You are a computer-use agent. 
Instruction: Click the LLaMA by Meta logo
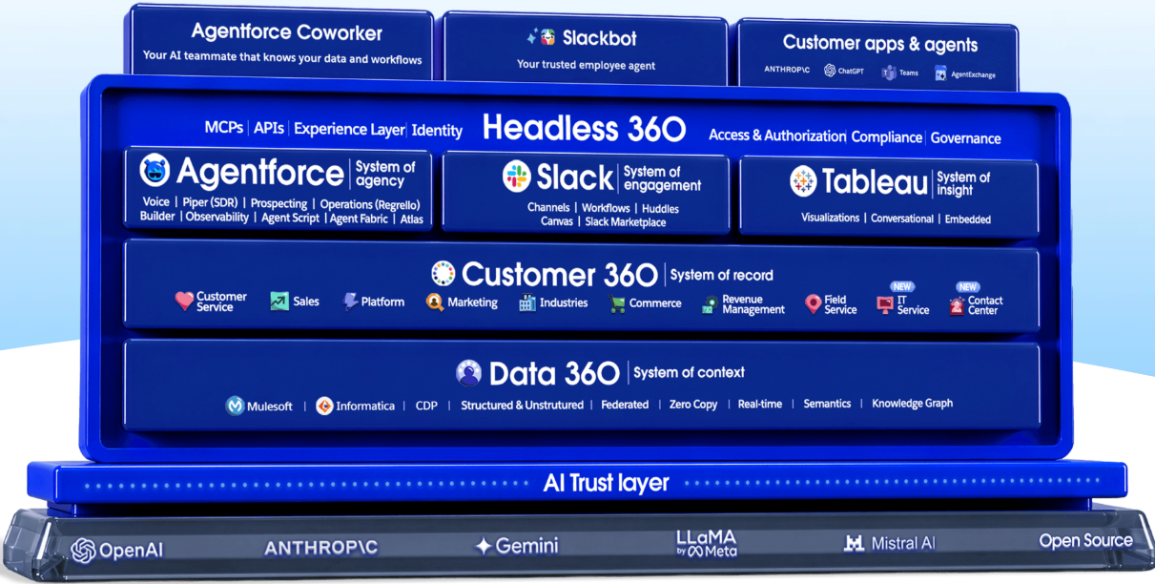pos(706,543)
